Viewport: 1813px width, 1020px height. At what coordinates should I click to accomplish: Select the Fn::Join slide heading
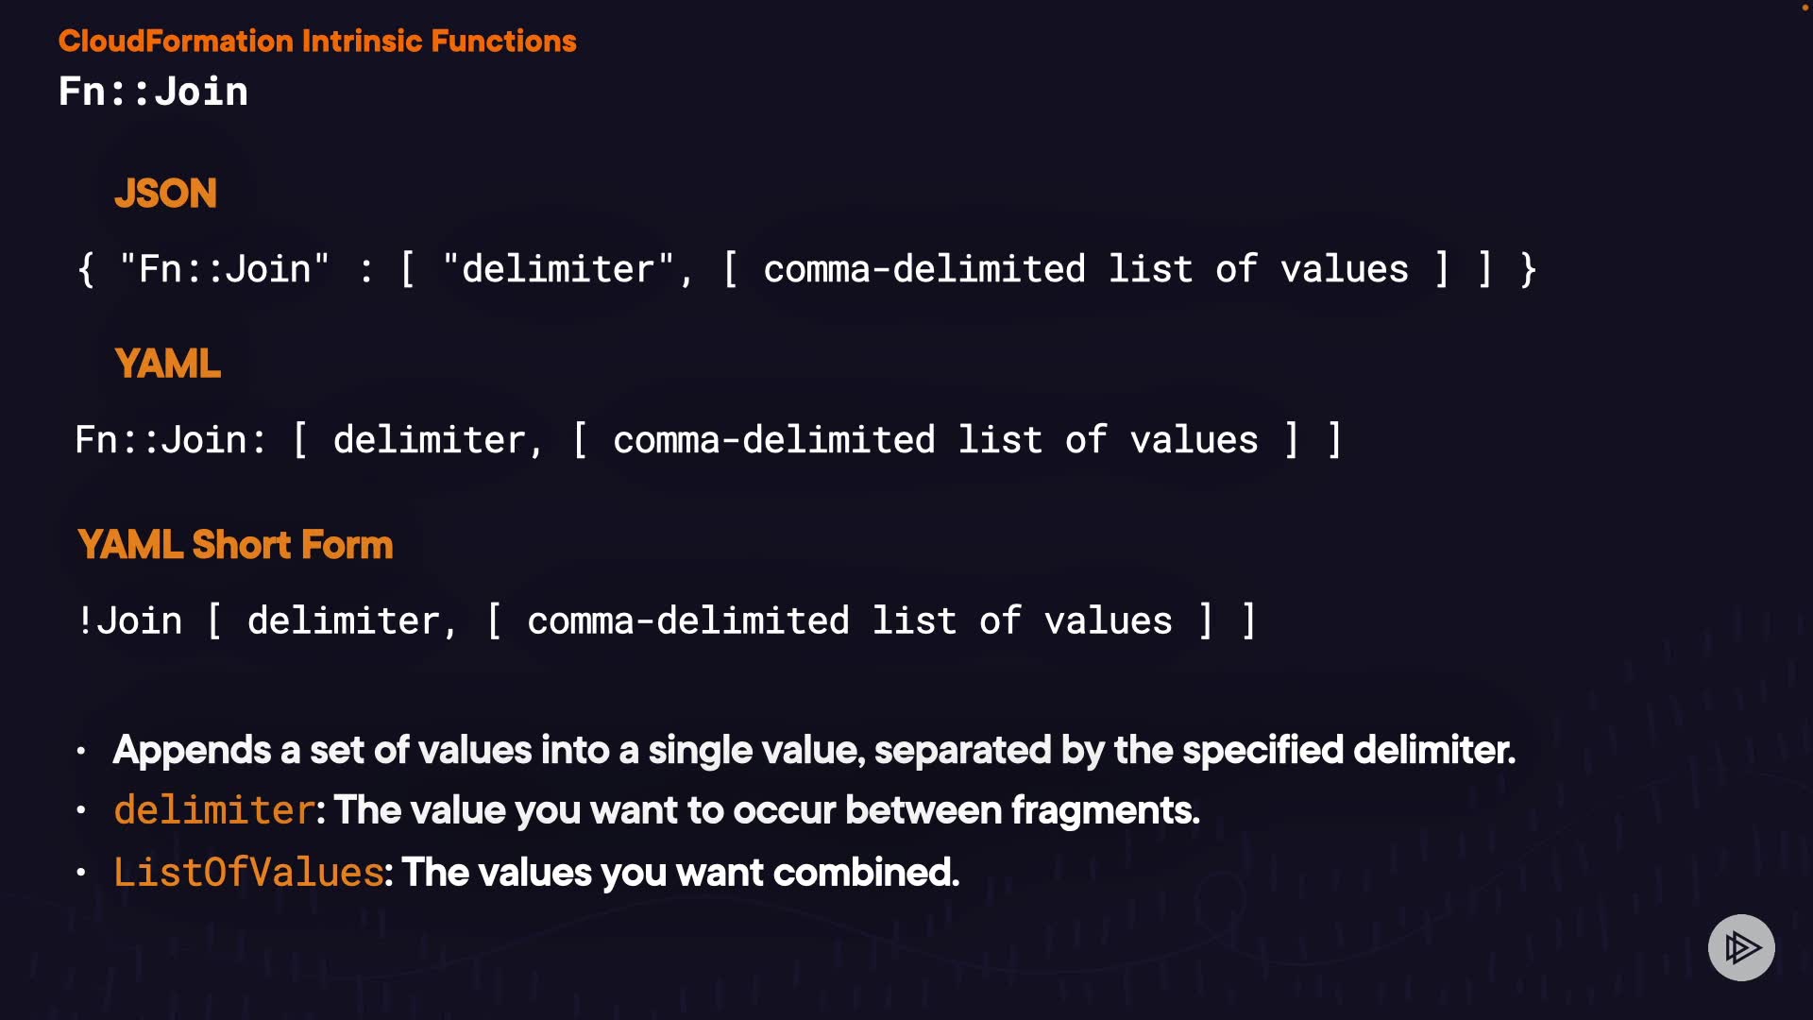coord(153,92)
